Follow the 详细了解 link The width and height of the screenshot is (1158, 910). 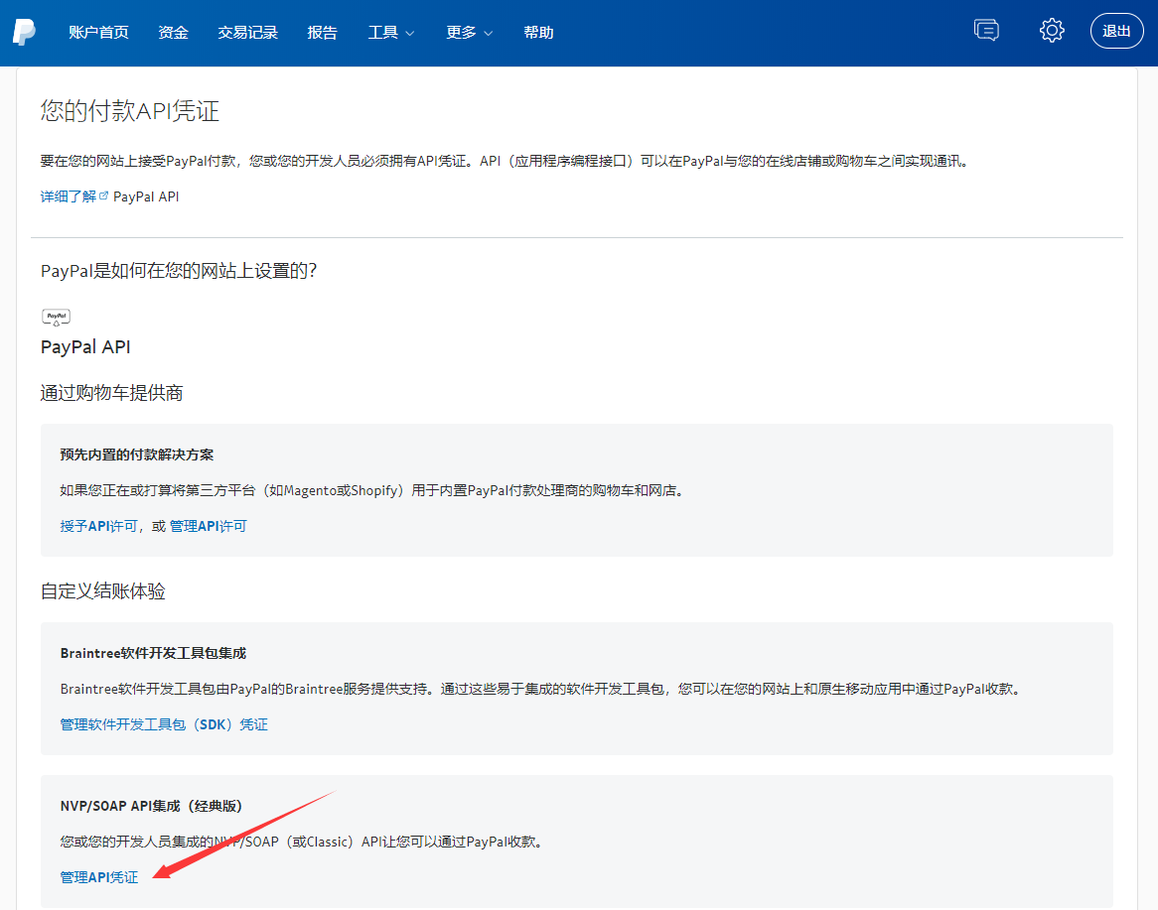point(68,196)
